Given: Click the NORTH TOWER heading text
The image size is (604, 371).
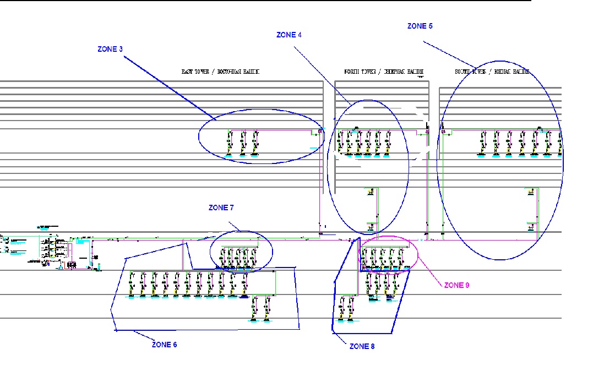Looking at the screenshot, I should (x=384, y=72).
